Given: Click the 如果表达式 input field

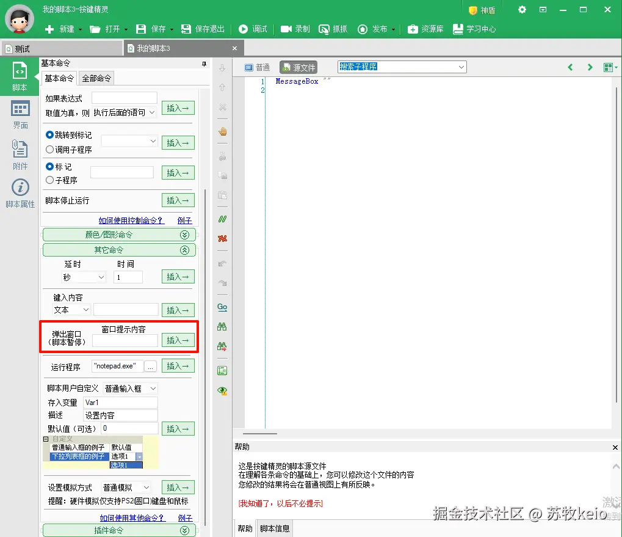Looking at the screenshot, I should [x=124, y=98].
